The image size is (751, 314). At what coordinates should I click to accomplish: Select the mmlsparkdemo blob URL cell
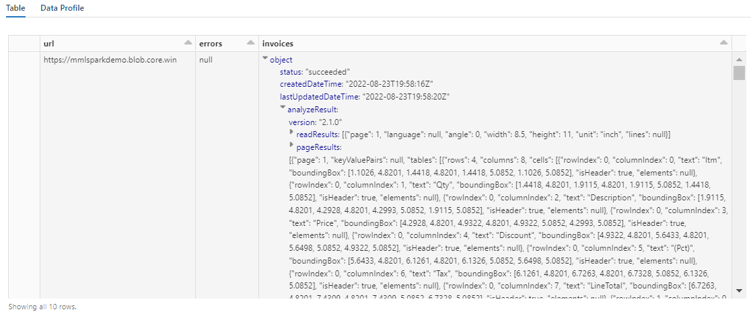110,60
